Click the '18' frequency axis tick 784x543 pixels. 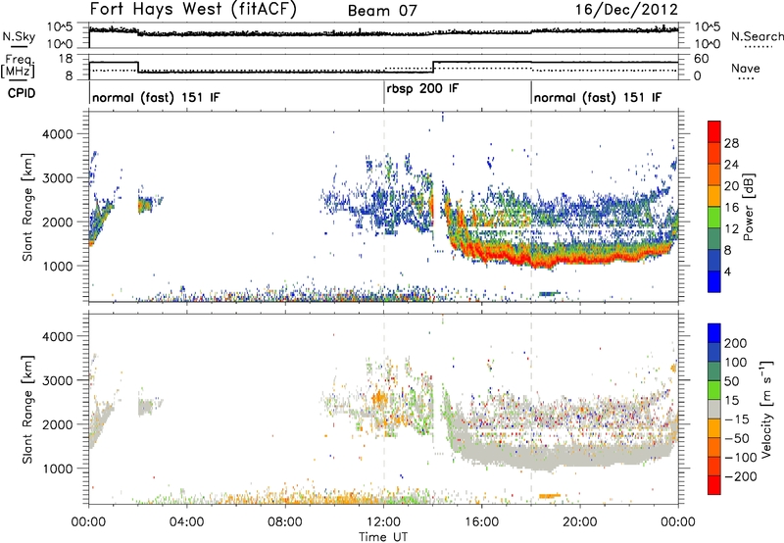[x=66, y=59]
